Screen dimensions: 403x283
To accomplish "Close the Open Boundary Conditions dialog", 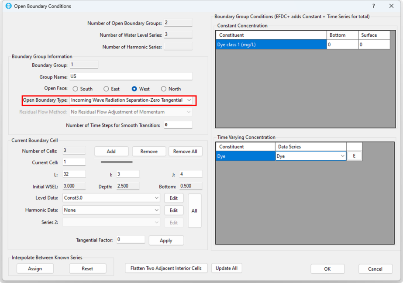I will (391, 6).
